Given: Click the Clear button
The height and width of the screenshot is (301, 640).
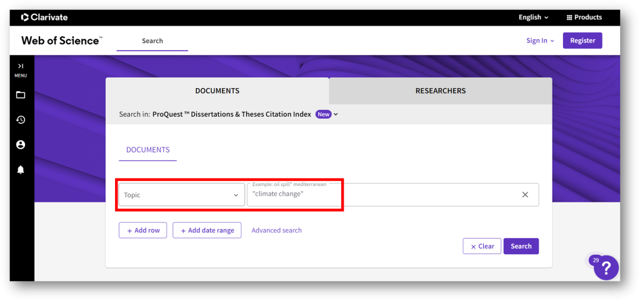Looking at the screenshot, I should [482, 246].
